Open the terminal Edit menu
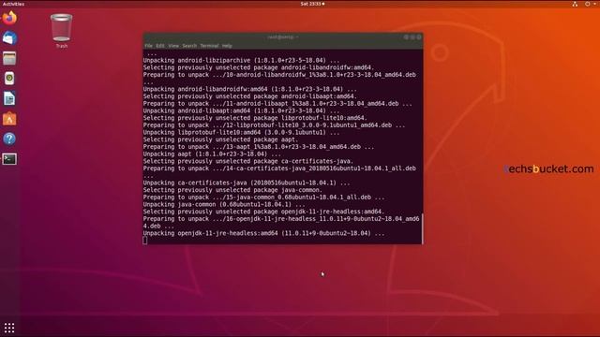Viewport: 600px width, 337px height. click(x=160, y=46)
